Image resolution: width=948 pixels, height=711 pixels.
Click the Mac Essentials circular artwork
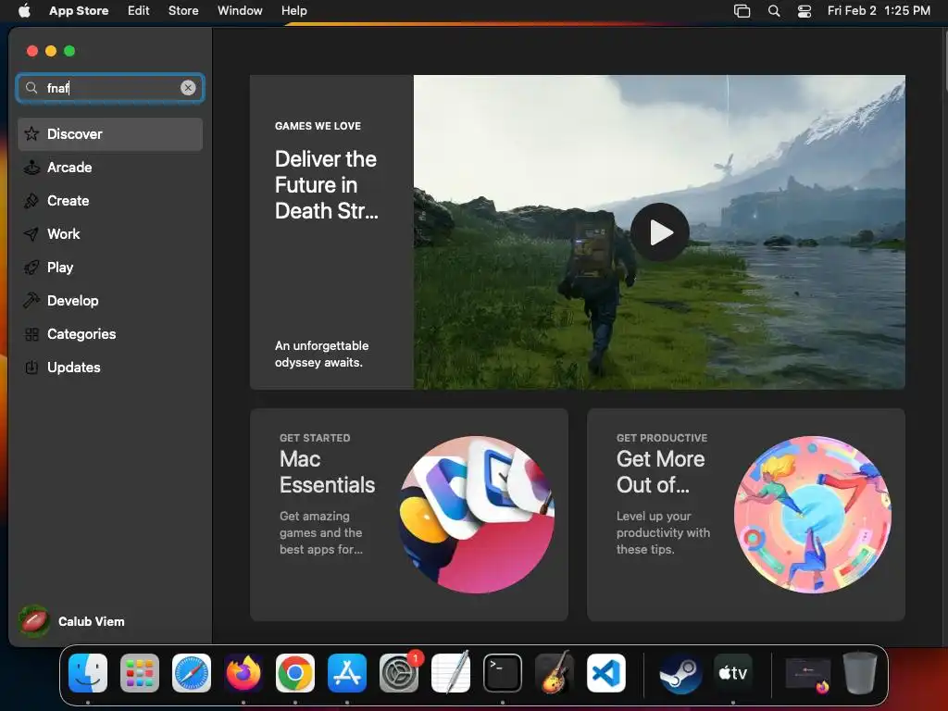point(477,515)
